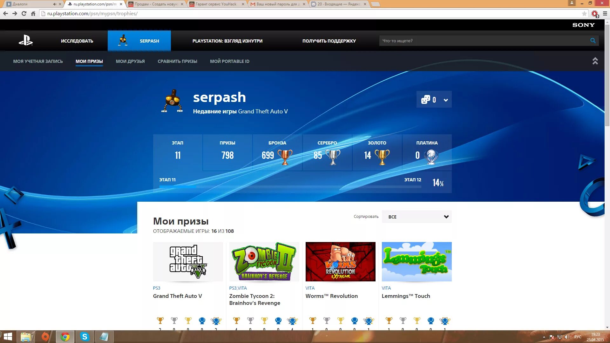Image resolution: width=610 pixels, height=343 pixels.
Task: Open МОЙ PORTABLE ID page
Action: point(230,61)
